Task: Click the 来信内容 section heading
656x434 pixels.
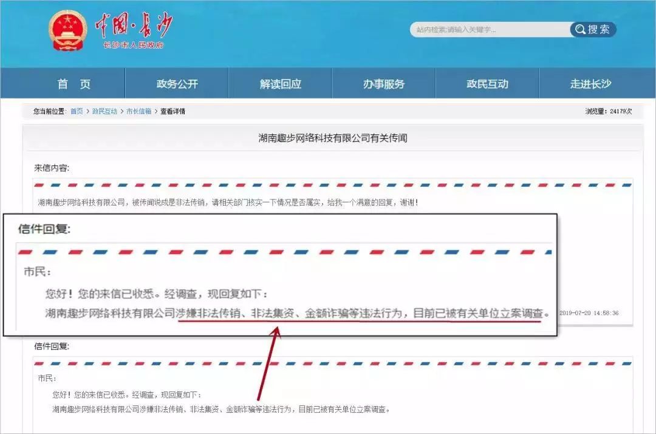Action: click(52, 167)
